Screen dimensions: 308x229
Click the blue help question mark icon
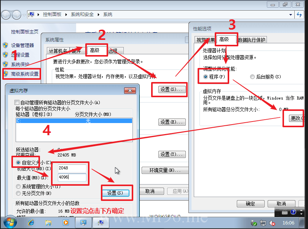click(x=293, y=212)
